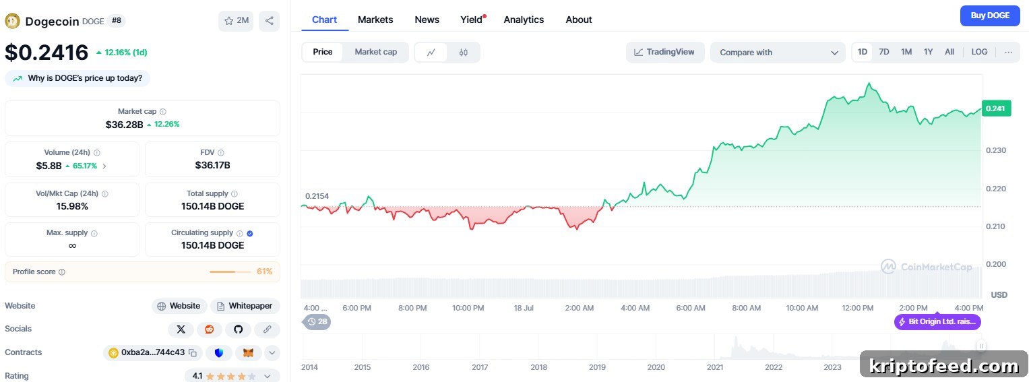Select Market cap chart toggle
The height and width of the screenshot is (382, 1029).
pos(376,52)
